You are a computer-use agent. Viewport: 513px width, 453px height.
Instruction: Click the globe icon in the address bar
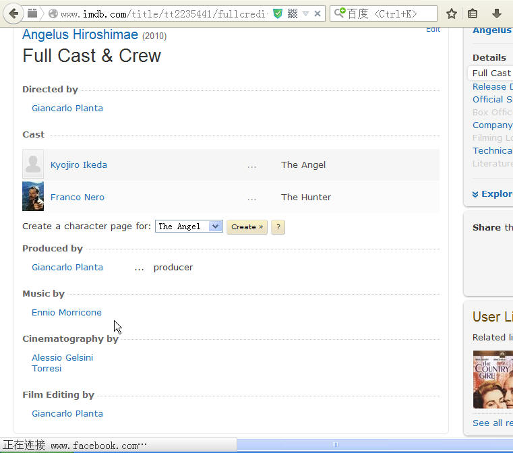(53, 13)
